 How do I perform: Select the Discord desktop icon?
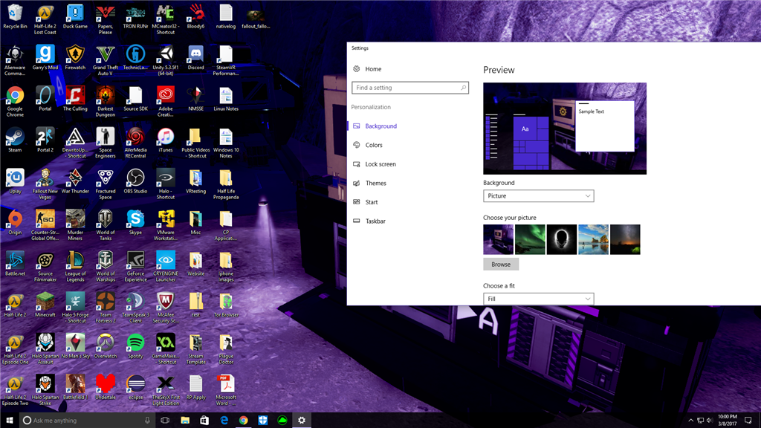pos(195,58)
